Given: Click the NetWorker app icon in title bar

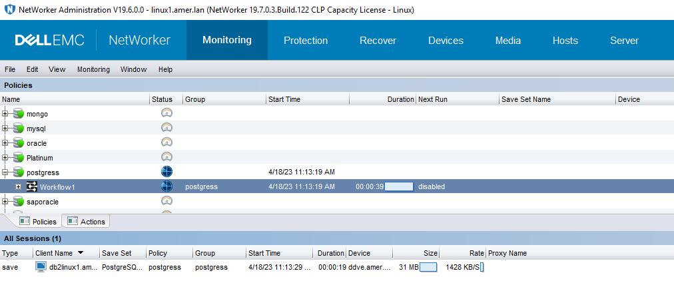Looking at the screenshot, I should (x=8, y=9).
